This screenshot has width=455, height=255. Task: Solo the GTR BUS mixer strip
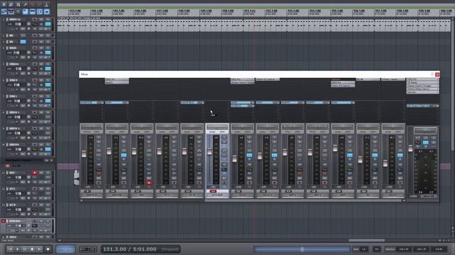pyautogui.click(x=225, y=137)
